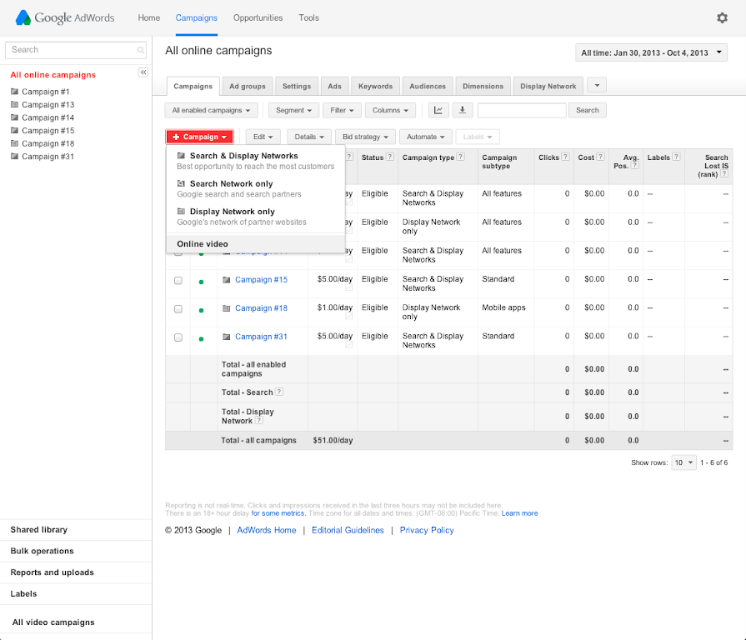Open the Automate dropdown

[425, 137]
